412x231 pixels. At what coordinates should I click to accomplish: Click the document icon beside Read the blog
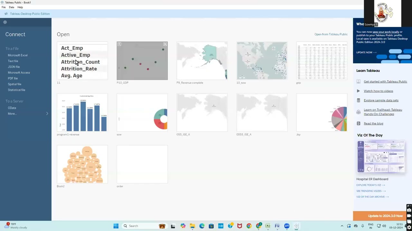coord(358,124)
